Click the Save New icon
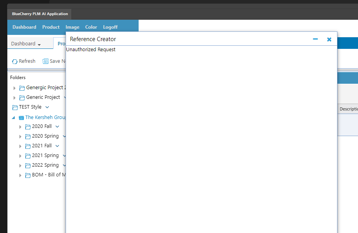The width and height of the screenshot is (358, 233). 46,61
